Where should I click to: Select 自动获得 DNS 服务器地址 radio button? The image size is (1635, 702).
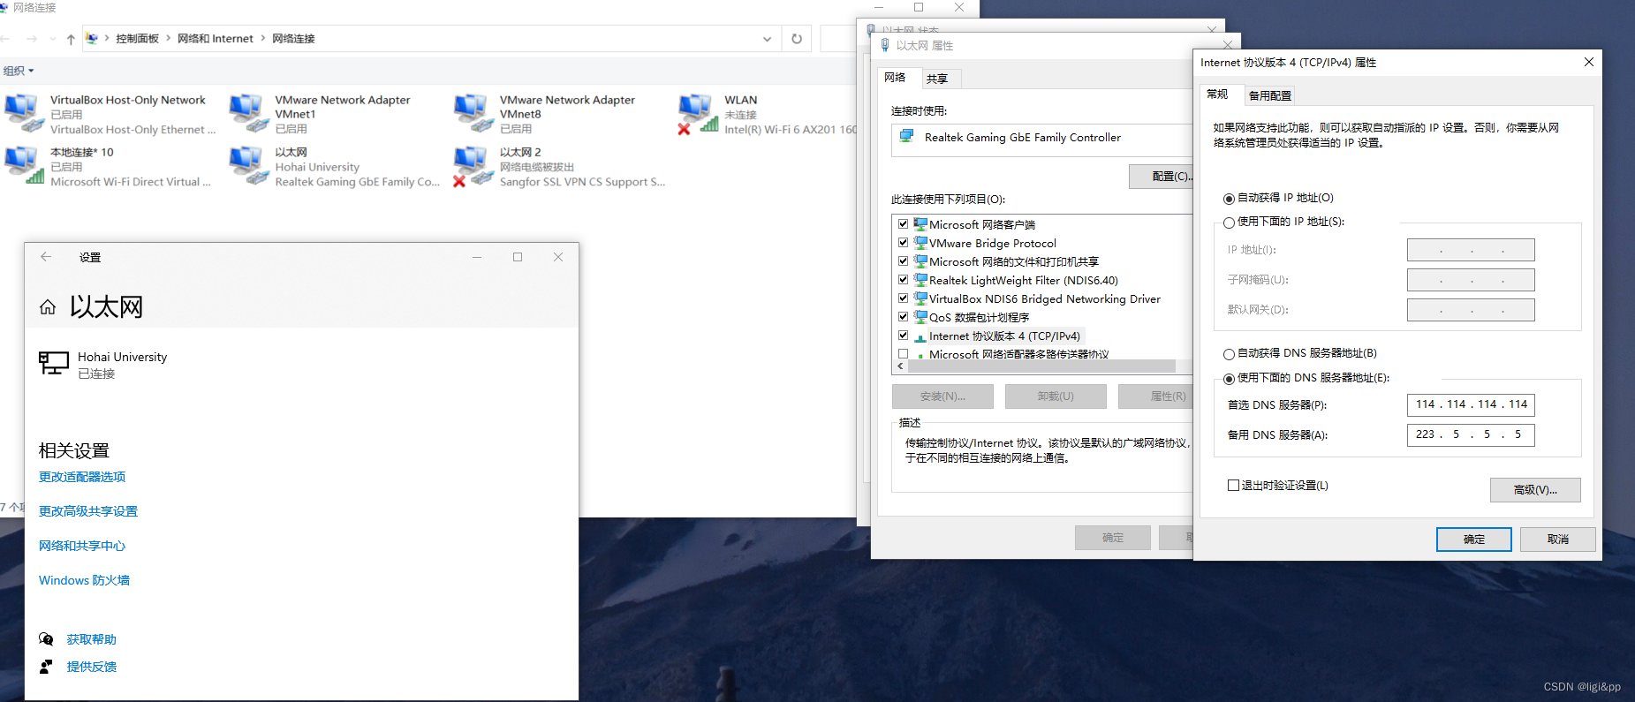tap(1229, 354)
